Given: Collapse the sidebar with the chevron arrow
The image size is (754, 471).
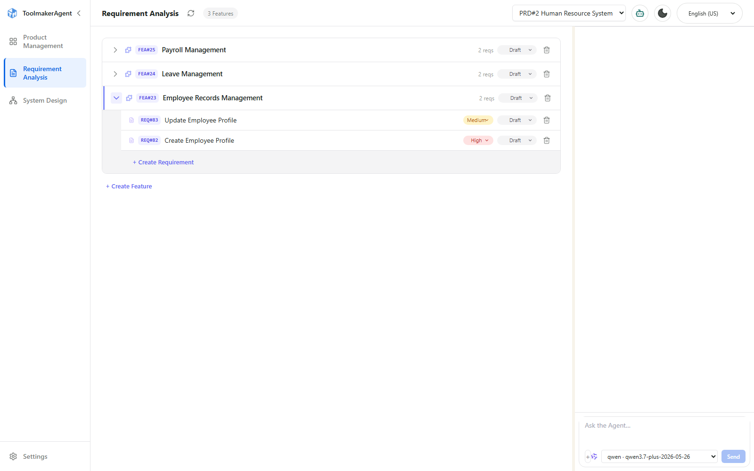Looking at the screenshot, I should coord(79,13).
